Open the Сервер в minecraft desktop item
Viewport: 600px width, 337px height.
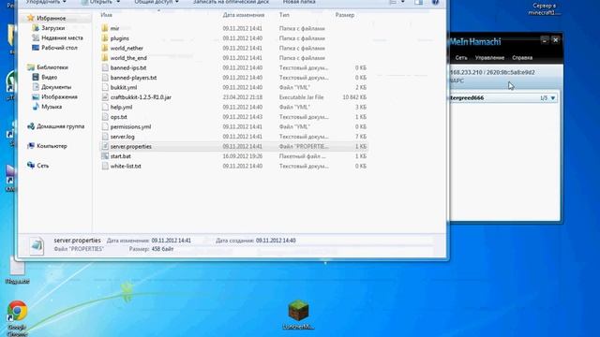tap(544, 9)
